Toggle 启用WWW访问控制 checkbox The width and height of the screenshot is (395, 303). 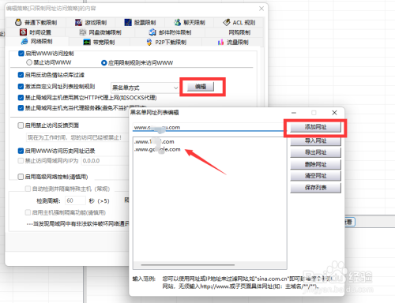pos(21,54)
